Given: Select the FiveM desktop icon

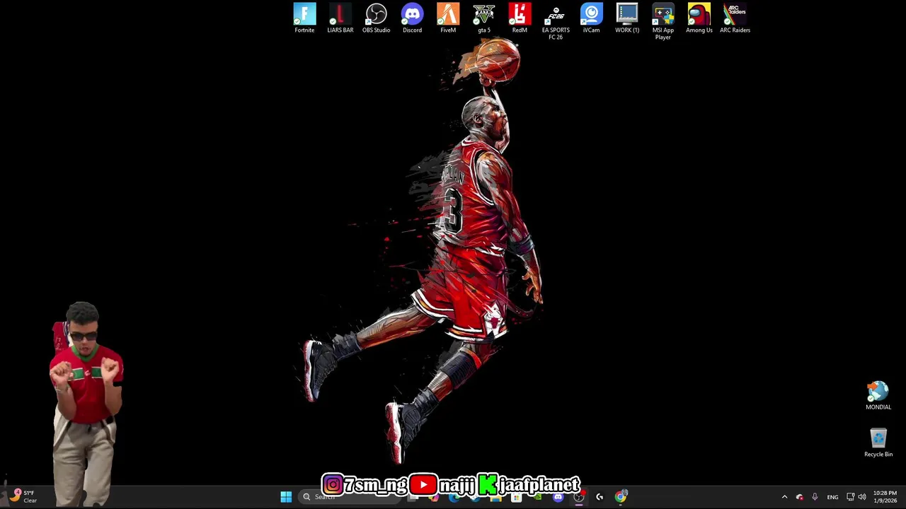Looking at the screenshot, I should click(448, 18).
